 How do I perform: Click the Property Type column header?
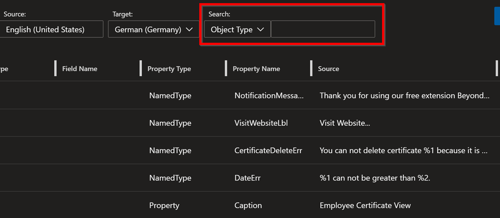pyautogui.click(x=169, y=69)
